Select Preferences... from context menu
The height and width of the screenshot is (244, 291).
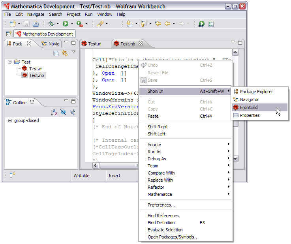coord(186,205)
